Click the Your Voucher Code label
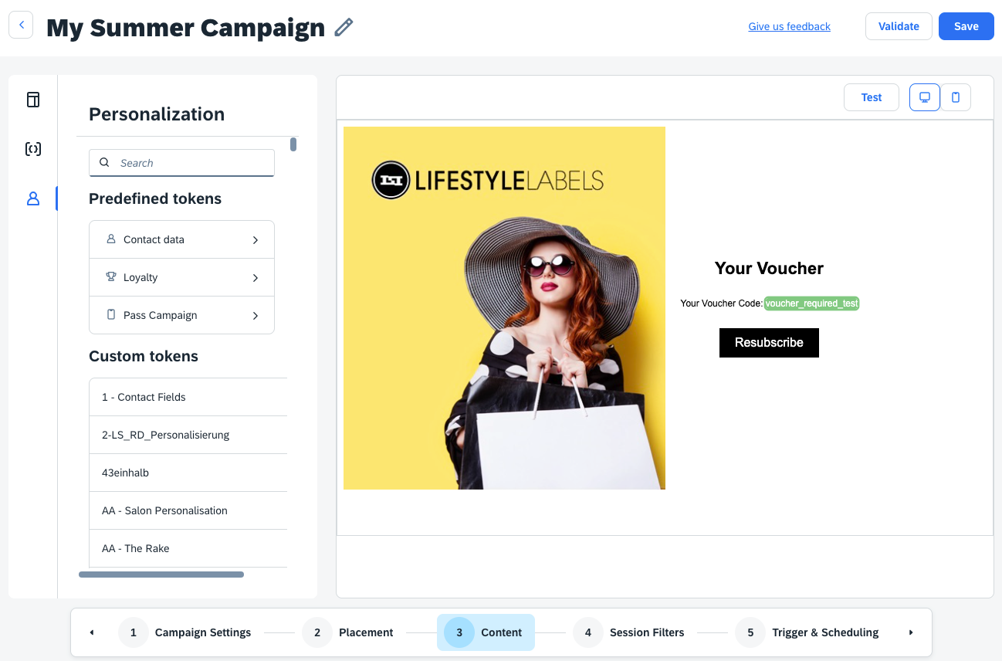The image size is (1002, 661). click(721, 303)
